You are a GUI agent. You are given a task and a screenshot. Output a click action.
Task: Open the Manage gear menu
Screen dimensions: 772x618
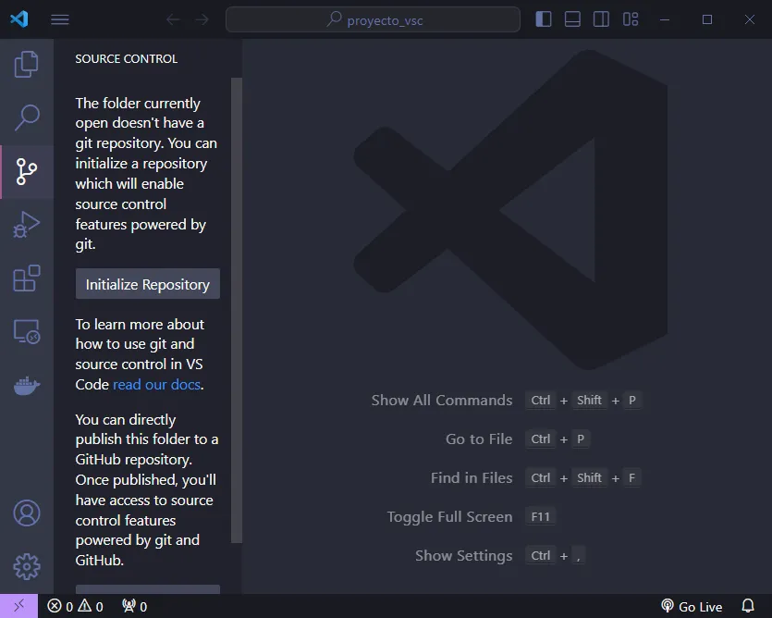27,565
